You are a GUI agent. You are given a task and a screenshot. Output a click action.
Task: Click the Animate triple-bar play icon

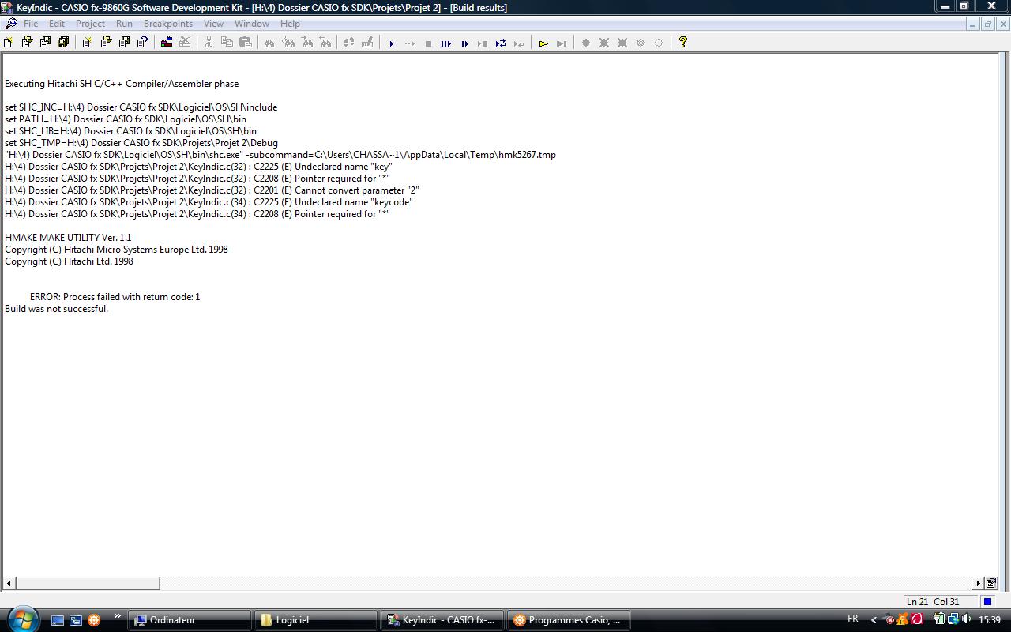pos(446,43)
